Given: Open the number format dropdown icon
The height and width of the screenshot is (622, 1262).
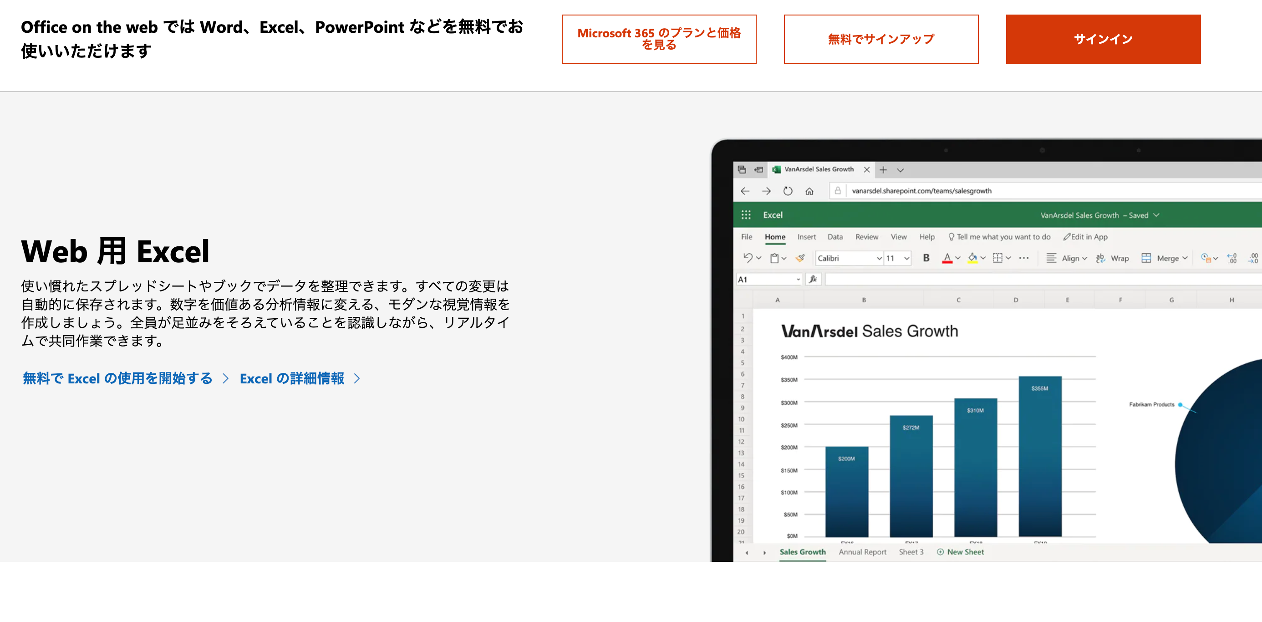Looking at the screenshot, I should click(x=1209, y=258).
